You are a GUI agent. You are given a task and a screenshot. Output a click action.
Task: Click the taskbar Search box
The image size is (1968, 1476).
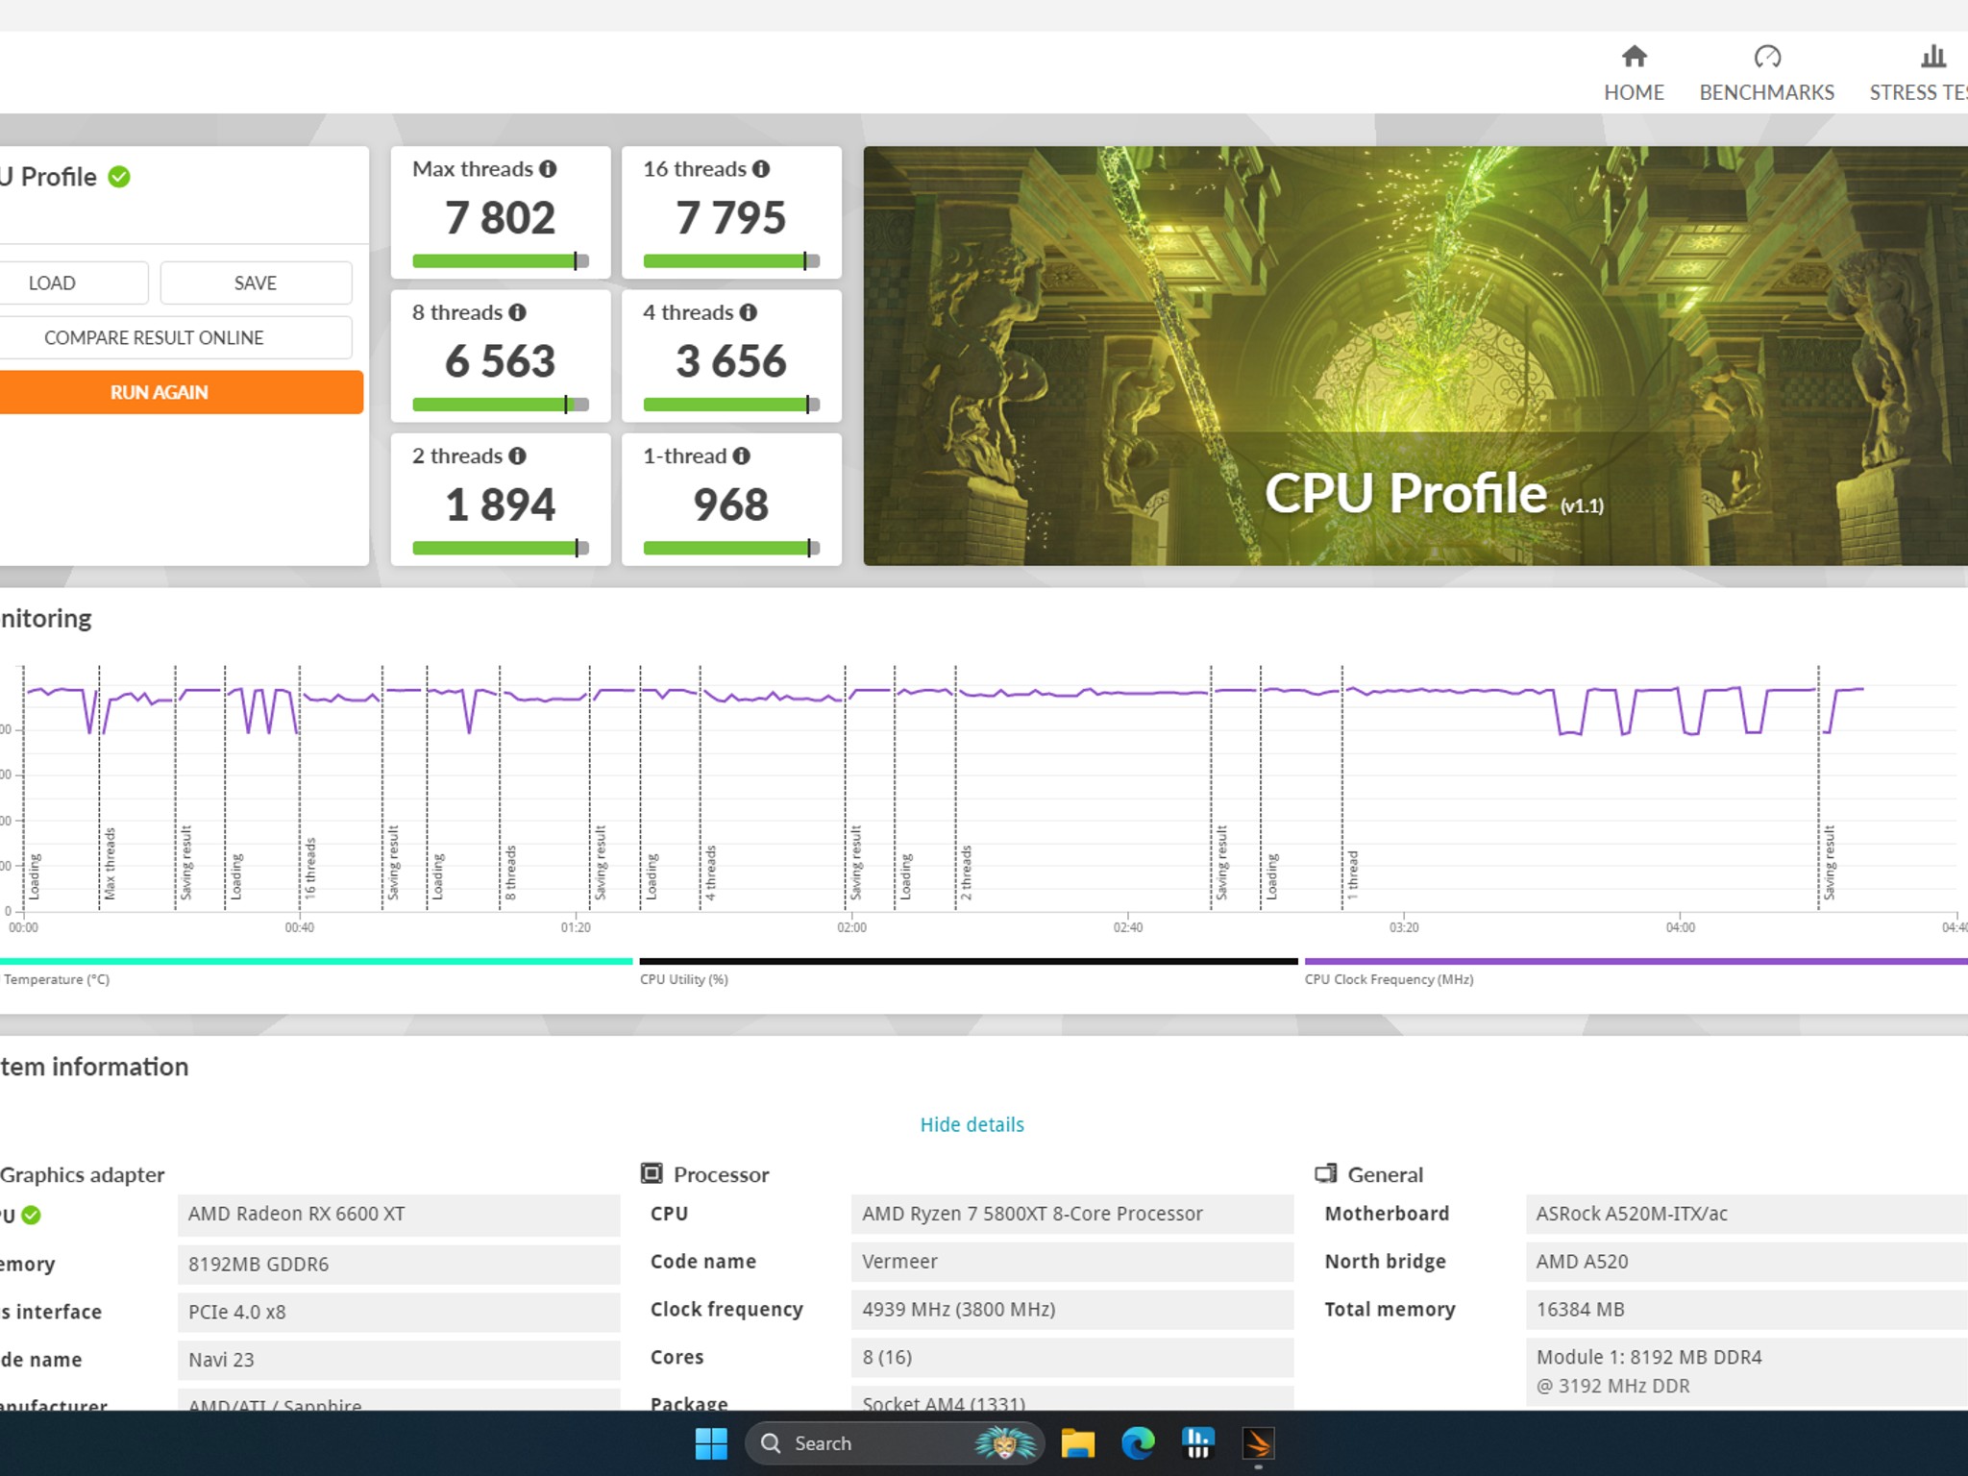tap(894, 1443)
